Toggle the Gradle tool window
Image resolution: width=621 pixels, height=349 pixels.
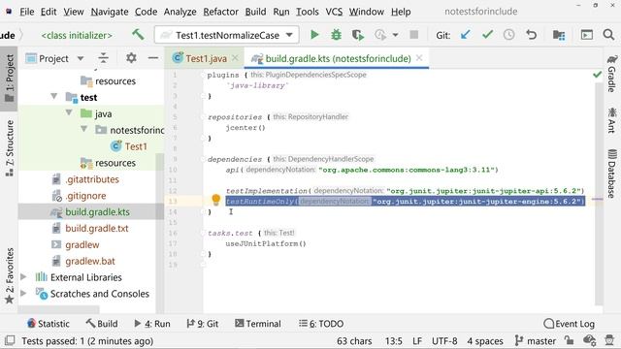pyautogui.click(x=612, y=74)
